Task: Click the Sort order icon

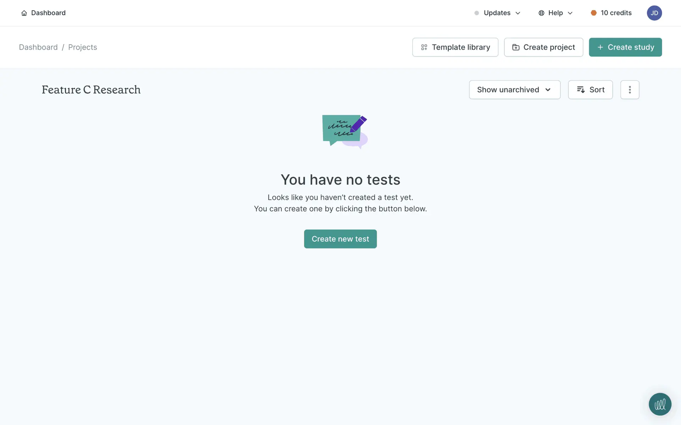Action: pyautogui.click(x=581, y=90)
